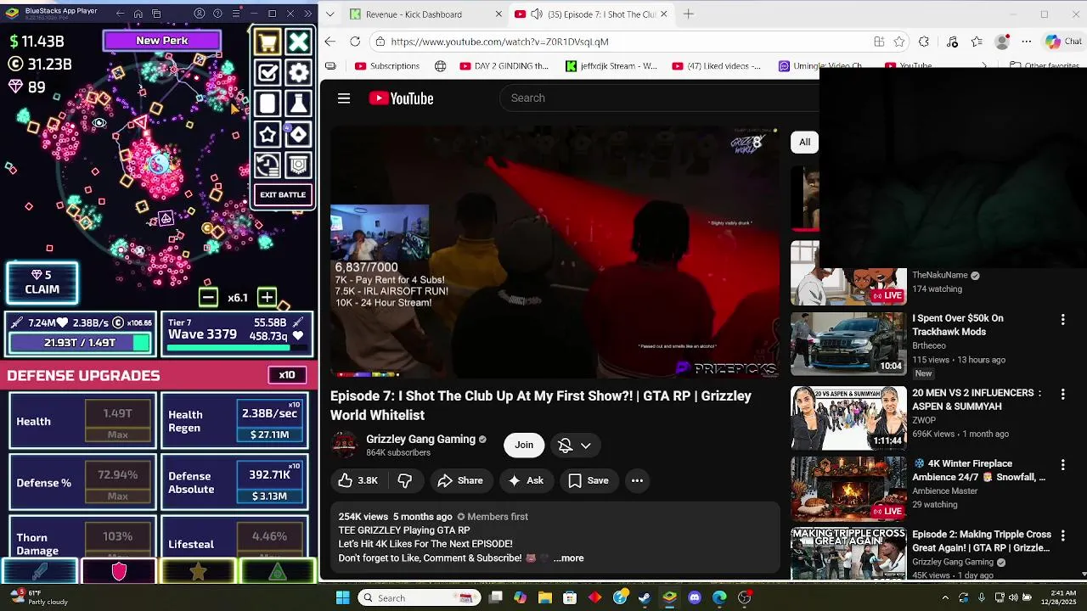Exit the battle
The height and width of the screenshot is (611, 1087).
click(283, 195)
